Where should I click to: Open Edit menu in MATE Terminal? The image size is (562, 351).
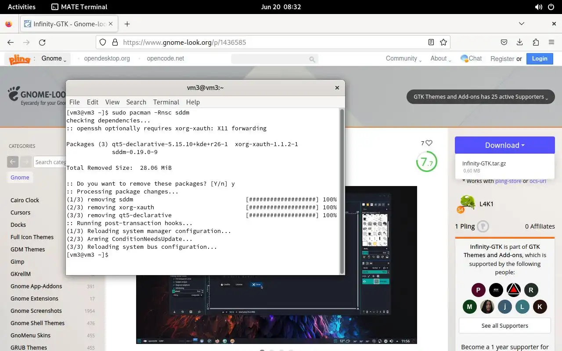coord(93,102)
